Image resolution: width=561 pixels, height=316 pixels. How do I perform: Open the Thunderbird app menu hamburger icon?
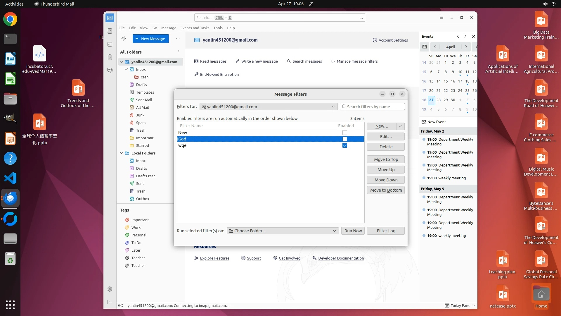pos(441,18)
